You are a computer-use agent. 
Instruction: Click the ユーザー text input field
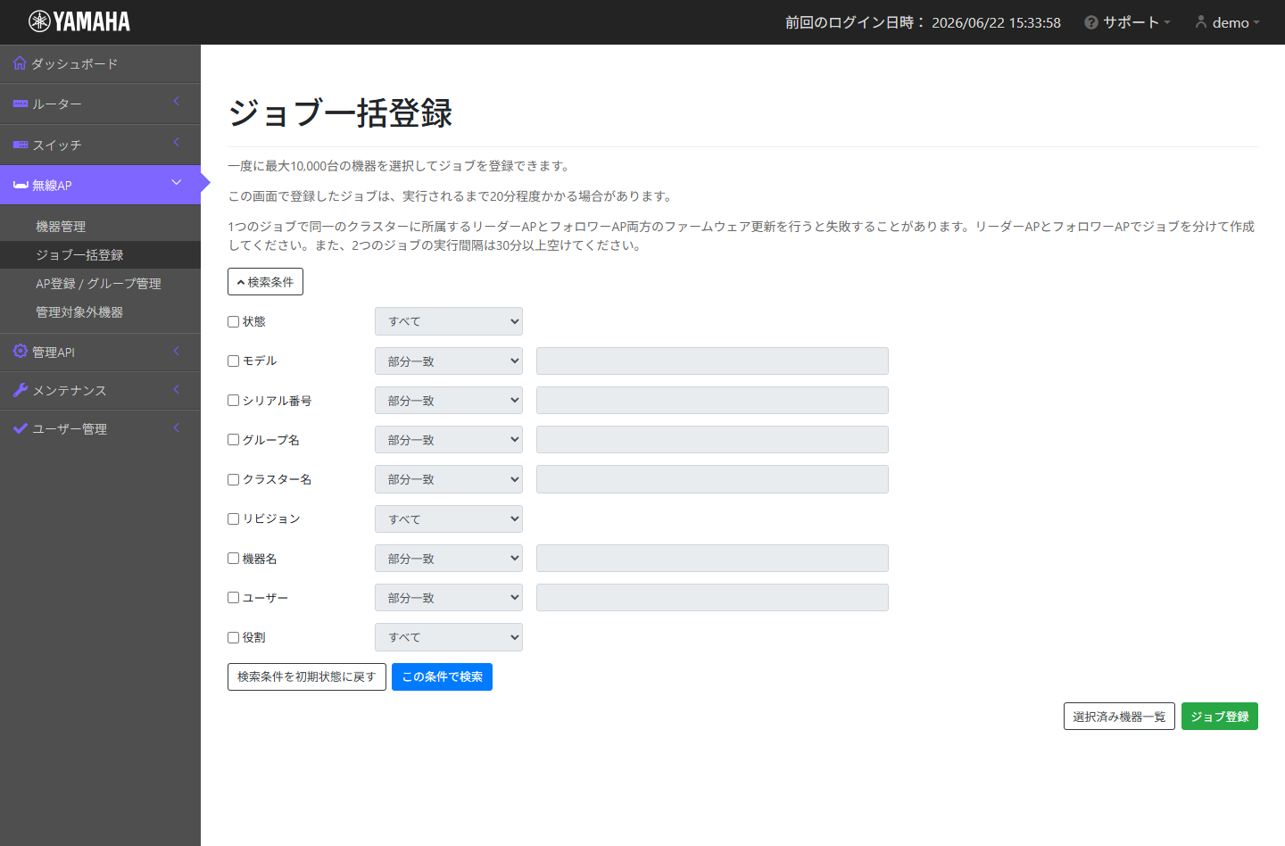(712, 598)
